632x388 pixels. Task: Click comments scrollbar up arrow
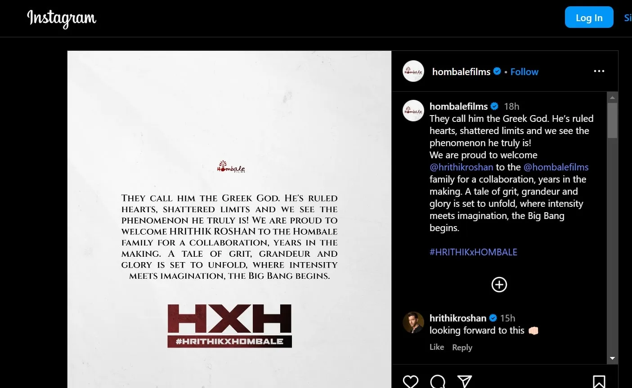click(x=612, y=98)
